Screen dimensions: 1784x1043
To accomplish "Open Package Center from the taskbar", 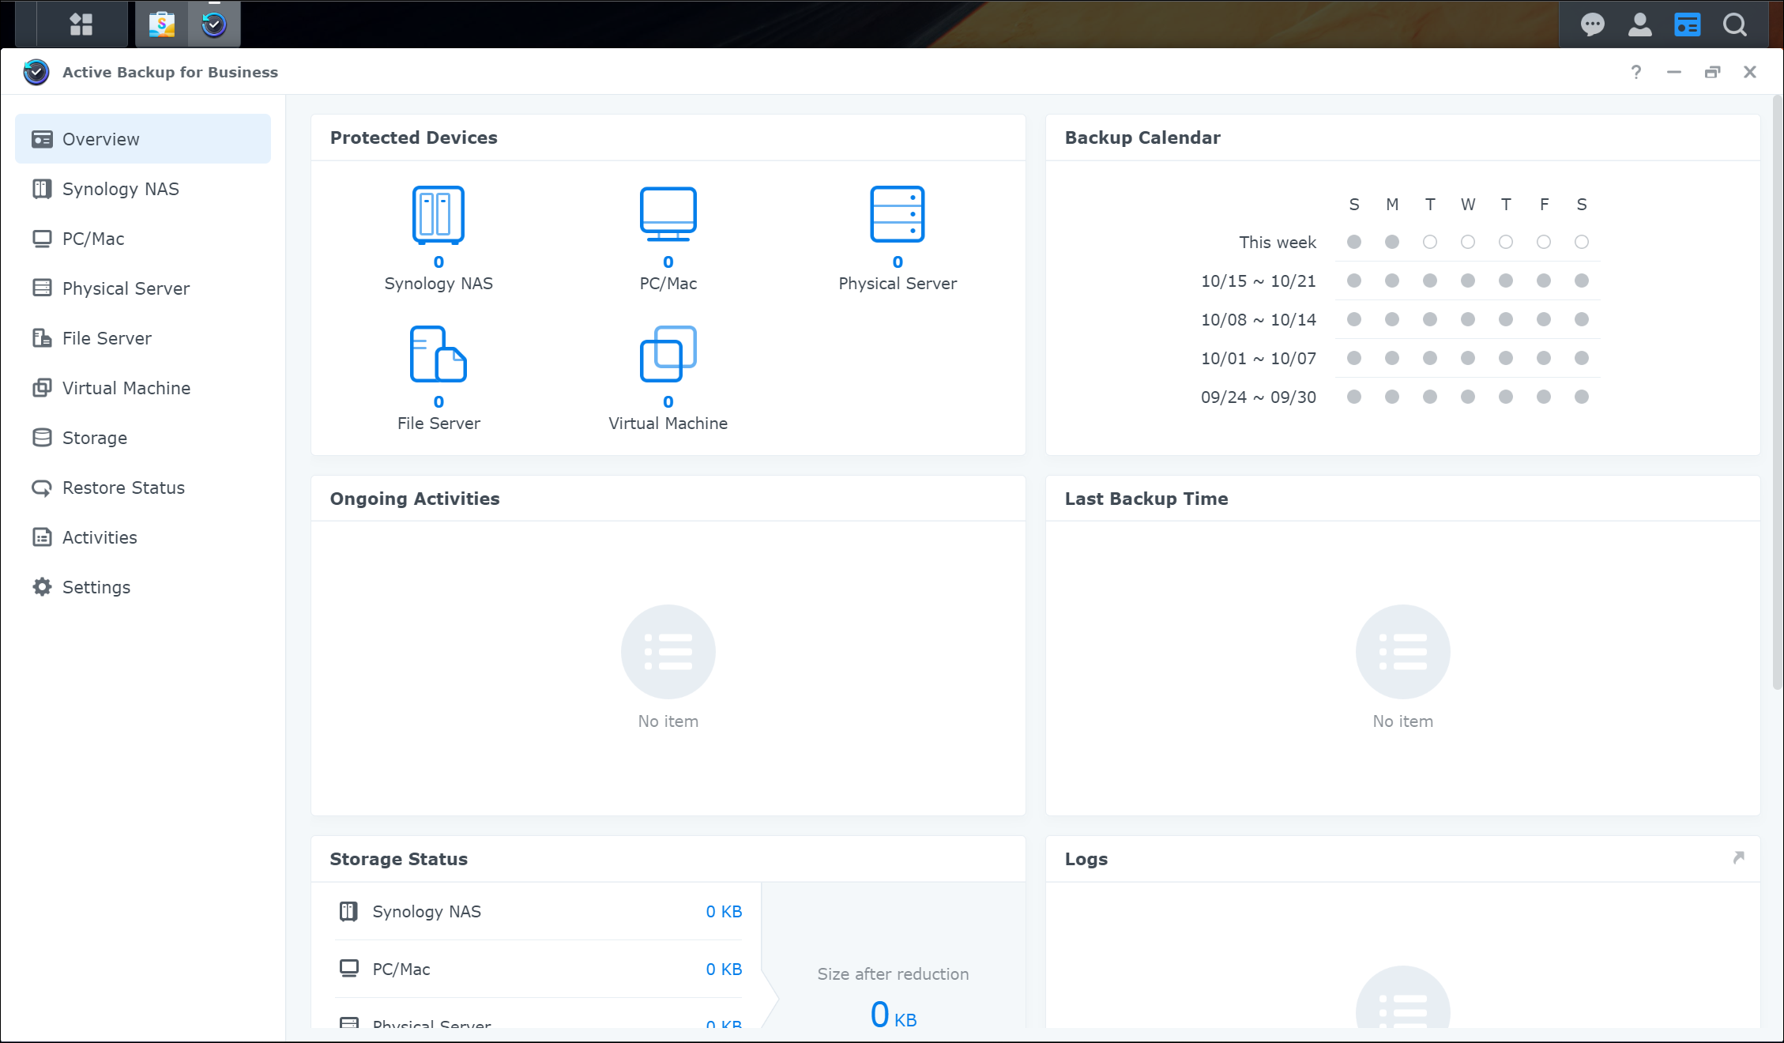I will (x=162, y=24).
